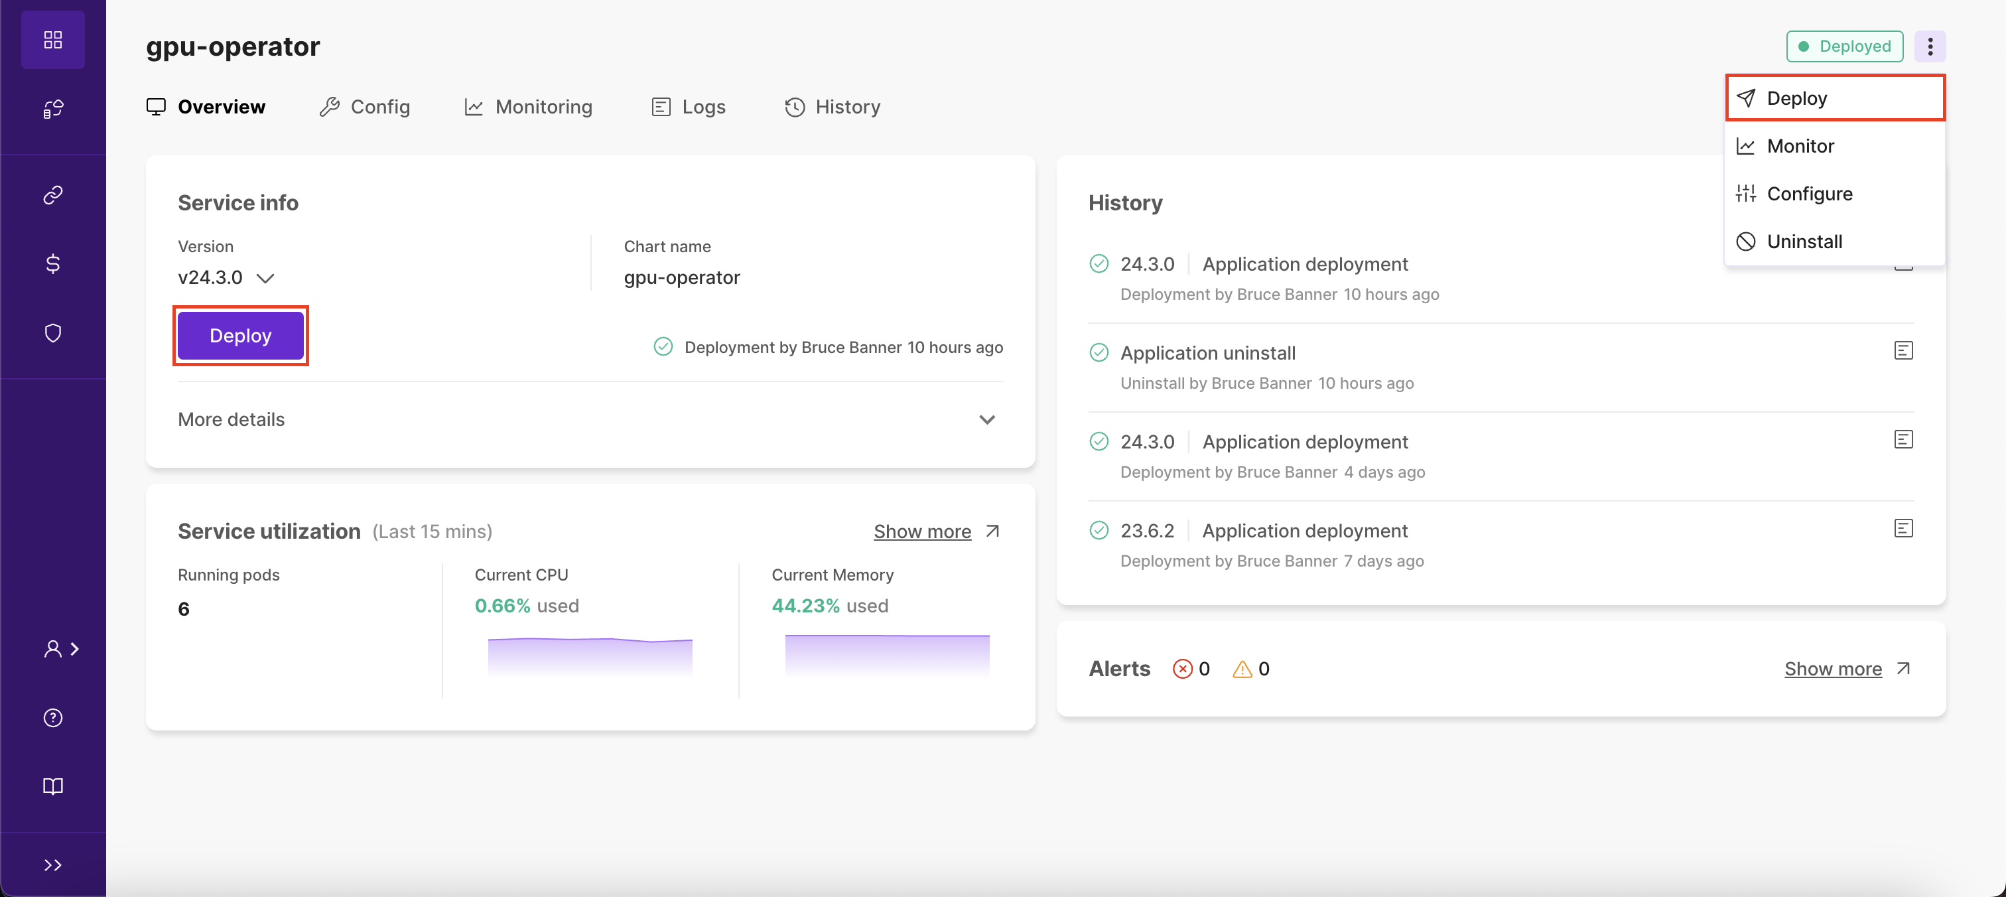
Task: Switch to the History tab
Action: click(x=833, y=107)
